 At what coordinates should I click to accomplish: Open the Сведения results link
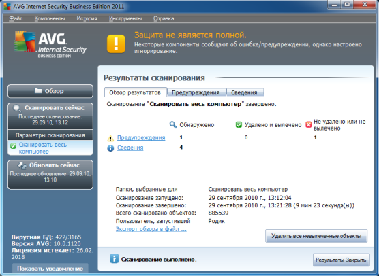tap(130, 148)
